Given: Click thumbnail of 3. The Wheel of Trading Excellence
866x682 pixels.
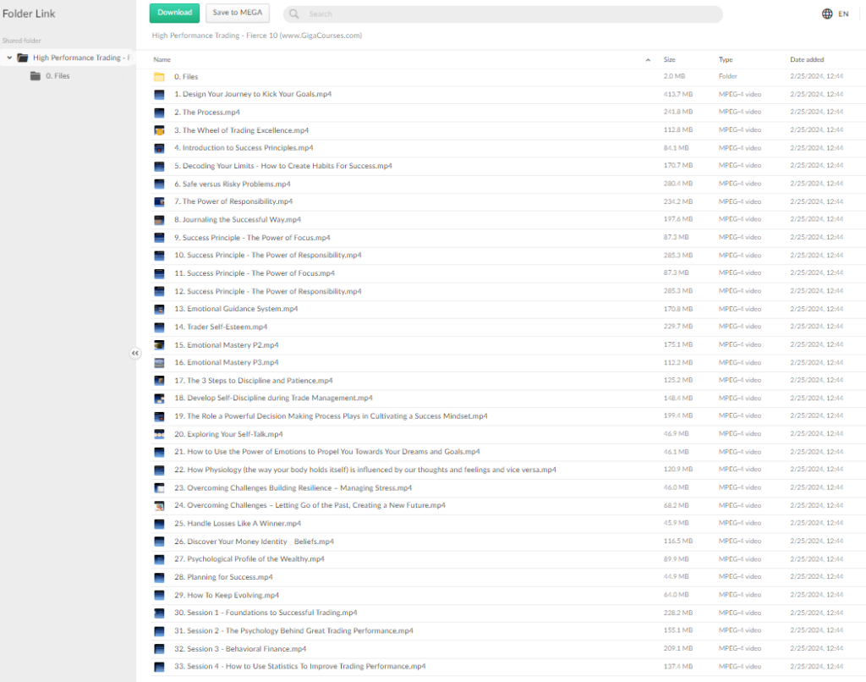Looking at the screenshot, I should coord(159,130).
